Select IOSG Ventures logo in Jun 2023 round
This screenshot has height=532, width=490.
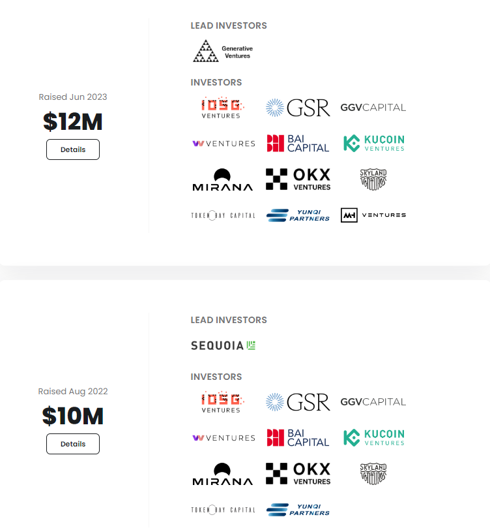pos(223,108)
